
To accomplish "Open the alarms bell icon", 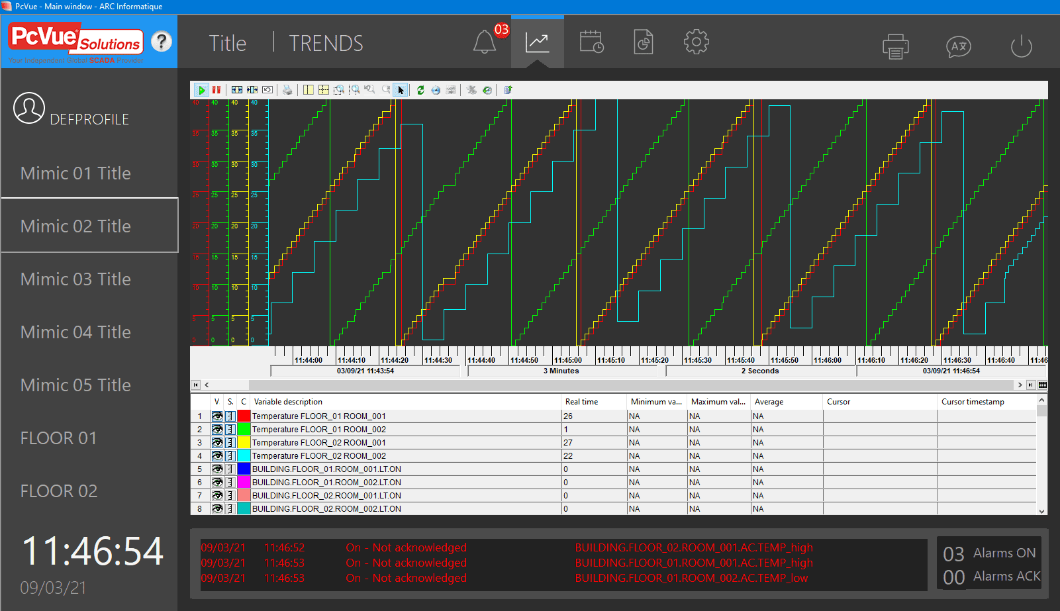I will point(485,43).
